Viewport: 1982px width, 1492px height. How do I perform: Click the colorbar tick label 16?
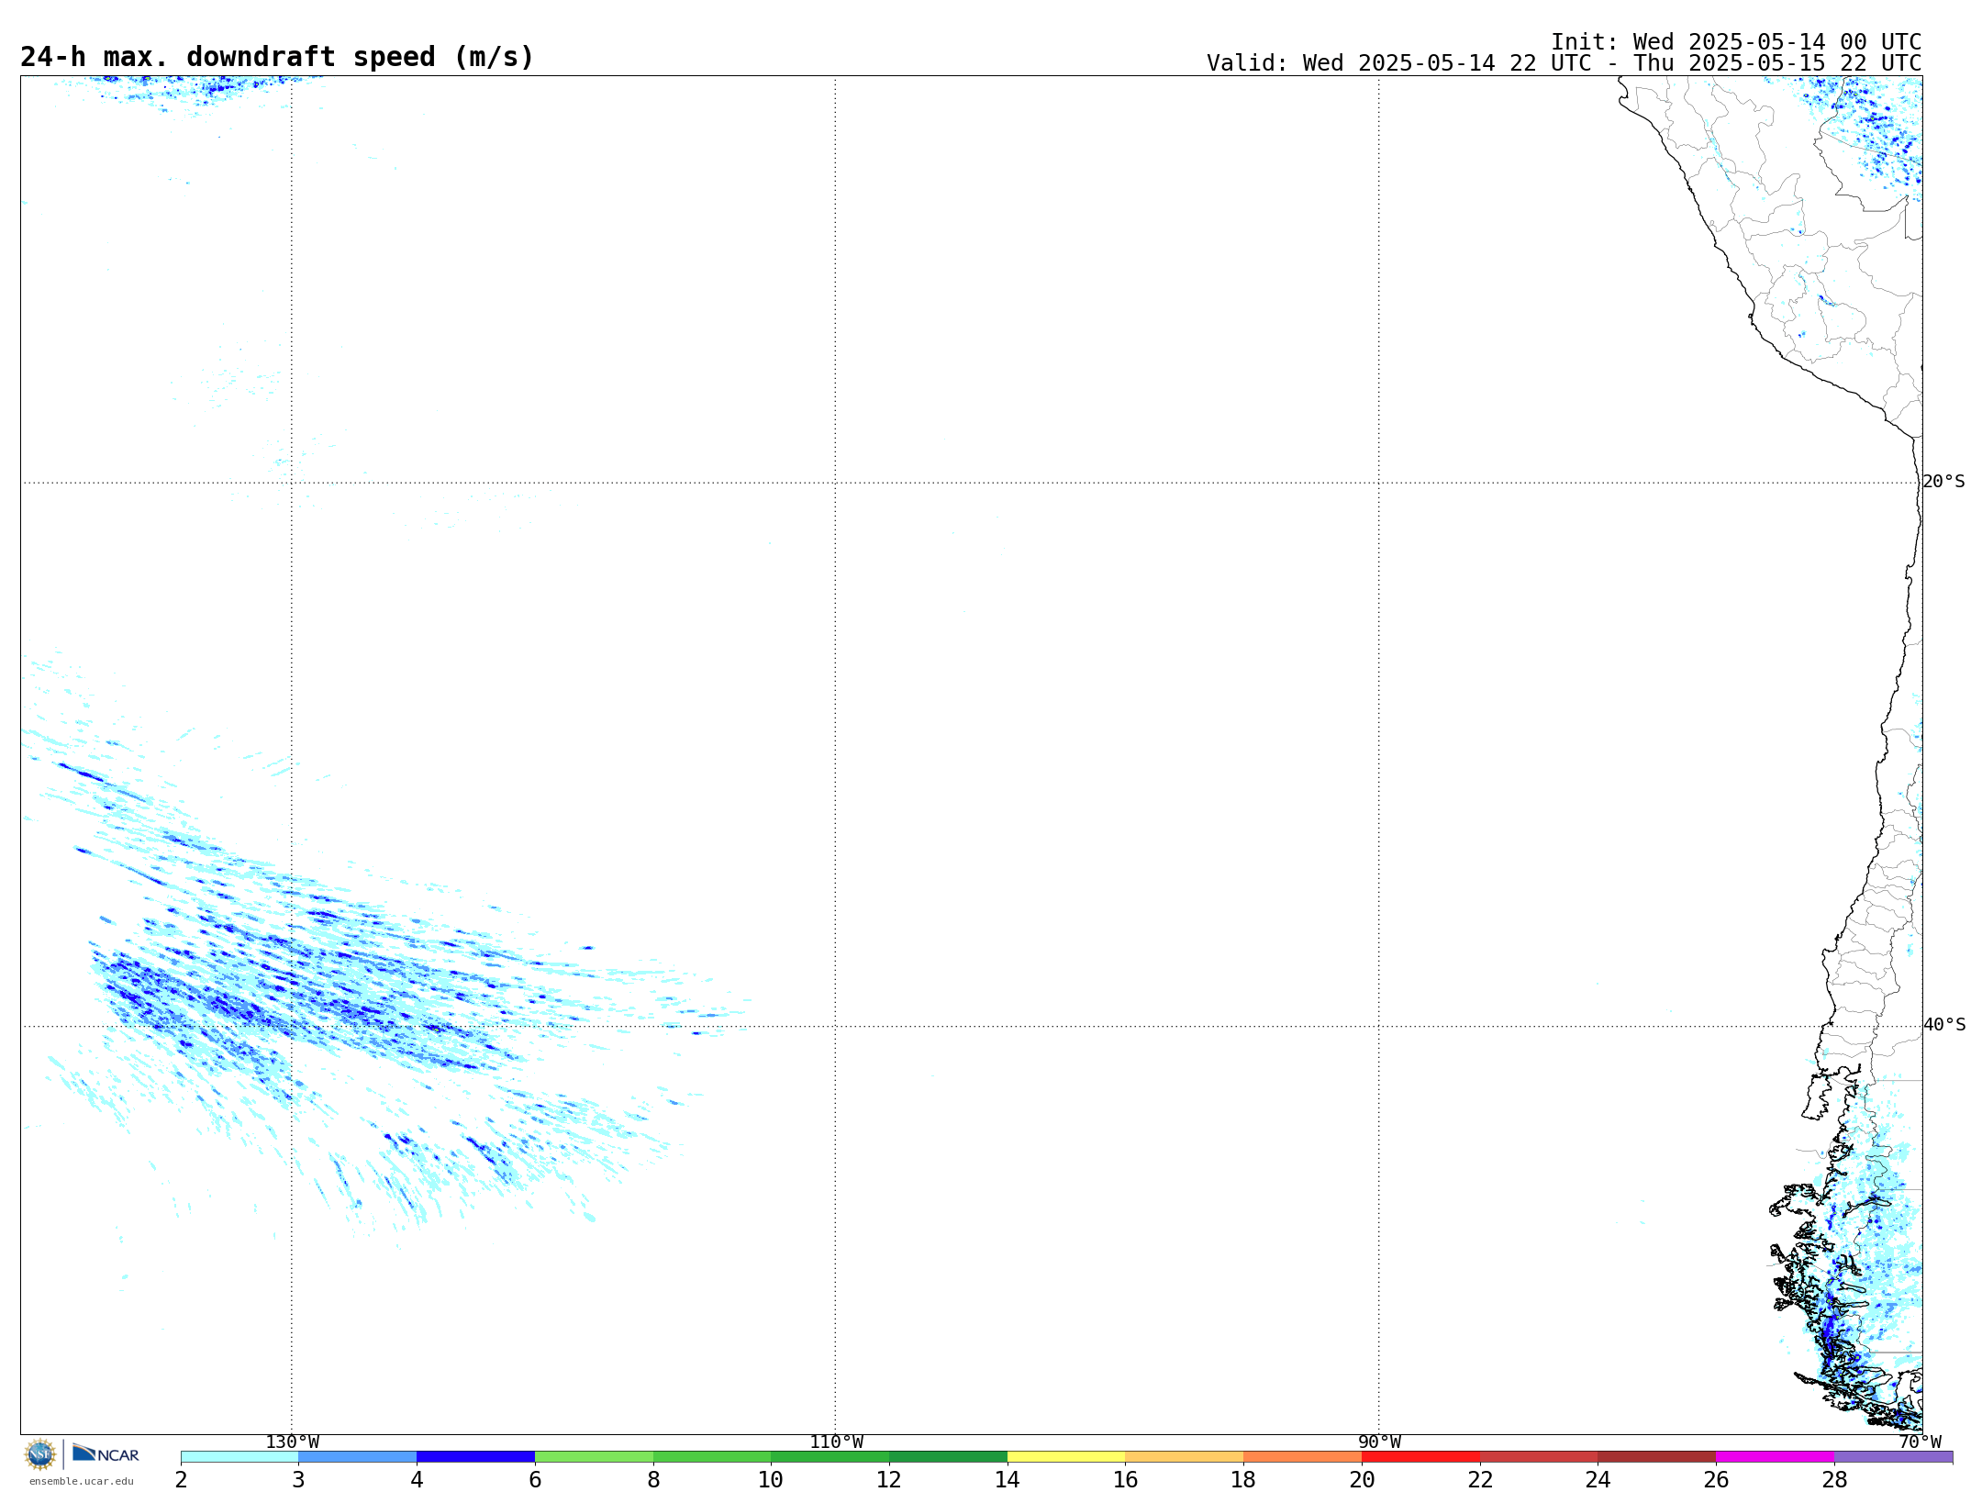click(x=1125, y=1480)
